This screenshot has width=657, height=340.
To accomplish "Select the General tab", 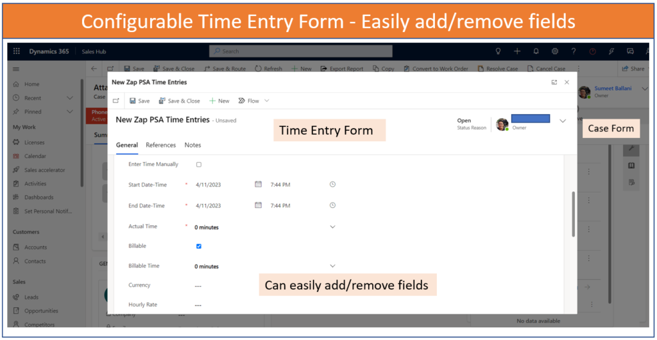I will (127, 145).
